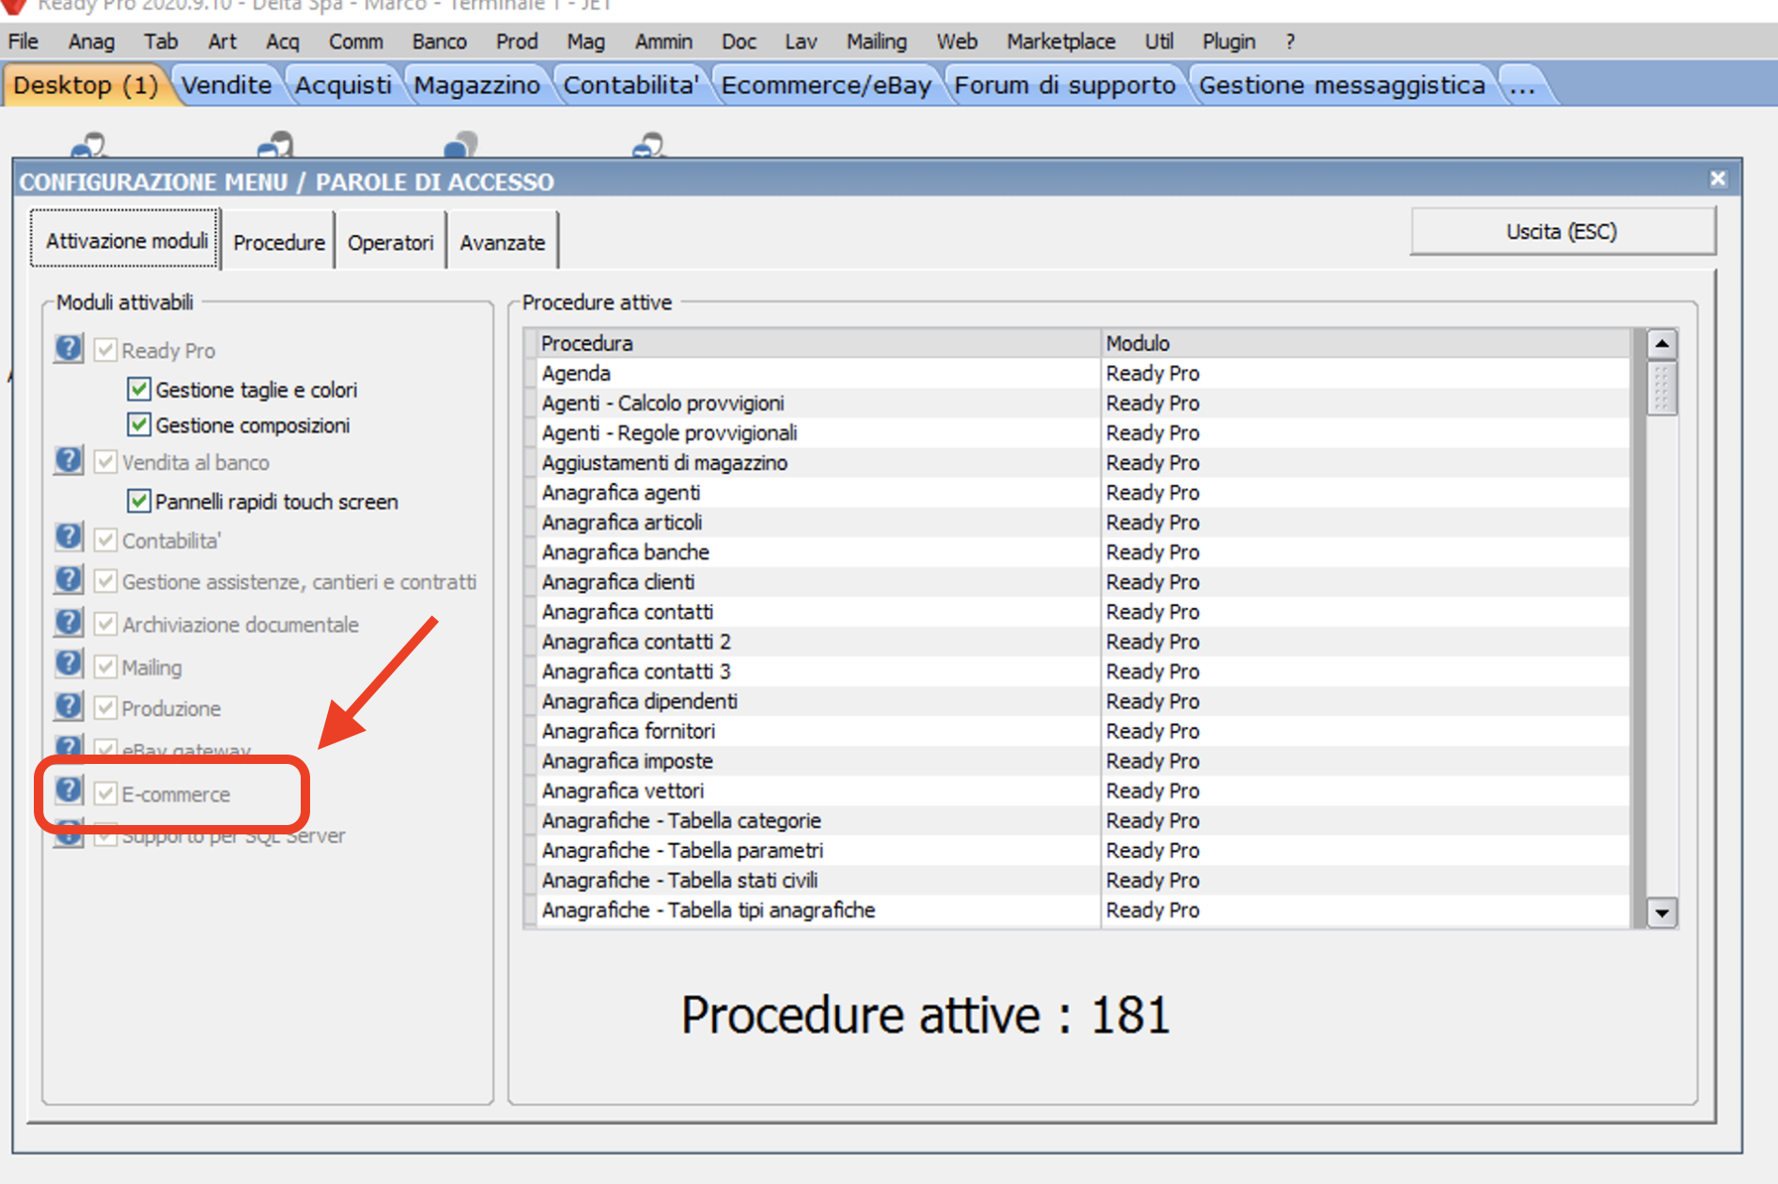Open the File menu

(23, 41)
